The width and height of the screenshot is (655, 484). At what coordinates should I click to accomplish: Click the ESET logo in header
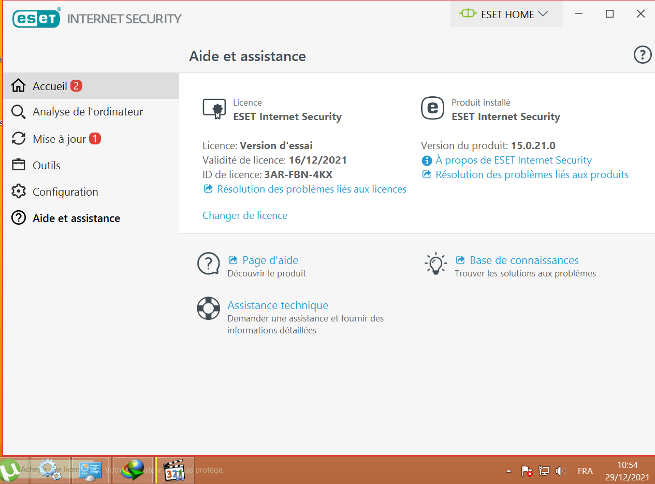pos(36,19)
